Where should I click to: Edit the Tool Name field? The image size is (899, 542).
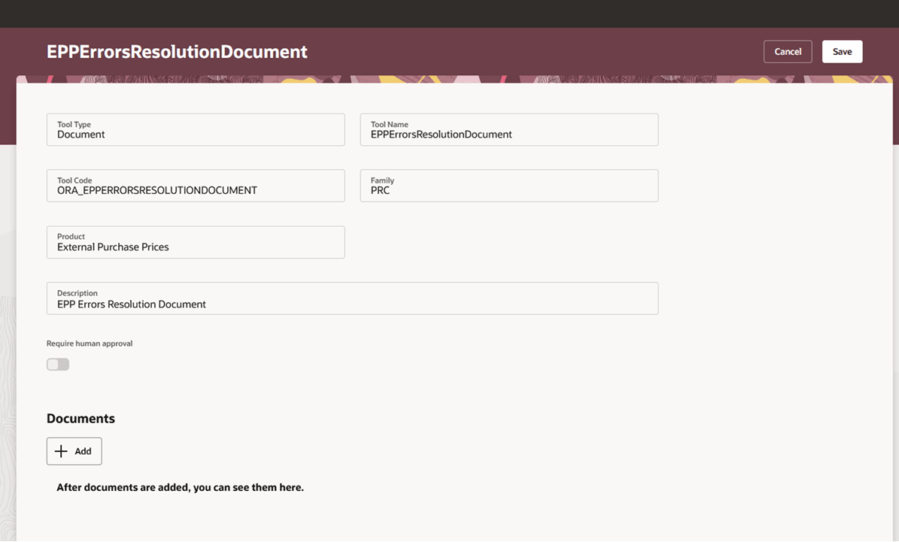(509, 129)
